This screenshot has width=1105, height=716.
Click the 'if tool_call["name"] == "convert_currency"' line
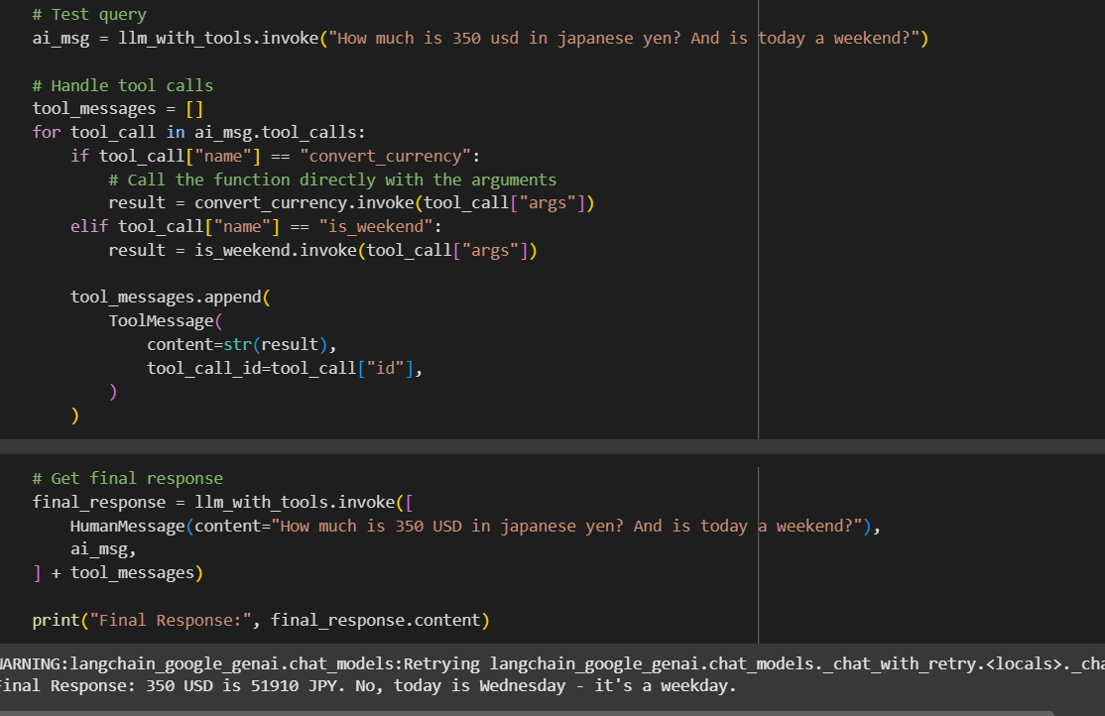(275, 156)
